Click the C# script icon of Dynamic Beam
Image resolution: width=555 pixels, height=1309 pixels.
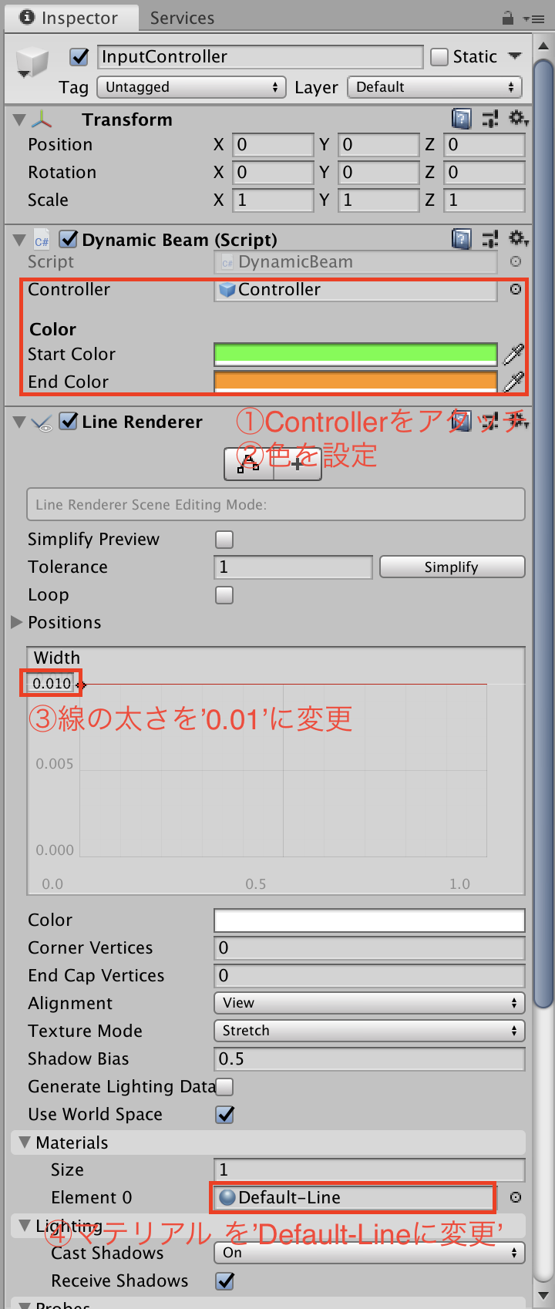pyautogui.click(x=42, y=241)
